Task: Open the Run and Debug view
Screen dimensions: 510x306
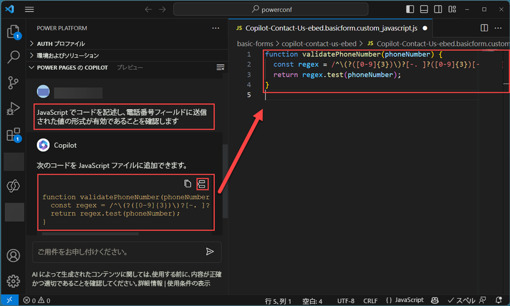Action: (x=14, y=109)
